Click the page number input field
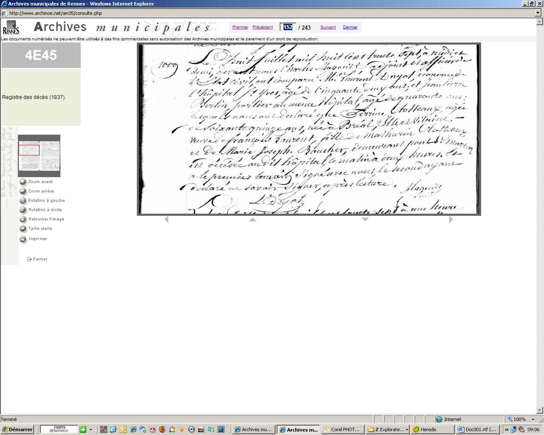The width and height of the screenshot is (544, 435). tap(288, 27)
